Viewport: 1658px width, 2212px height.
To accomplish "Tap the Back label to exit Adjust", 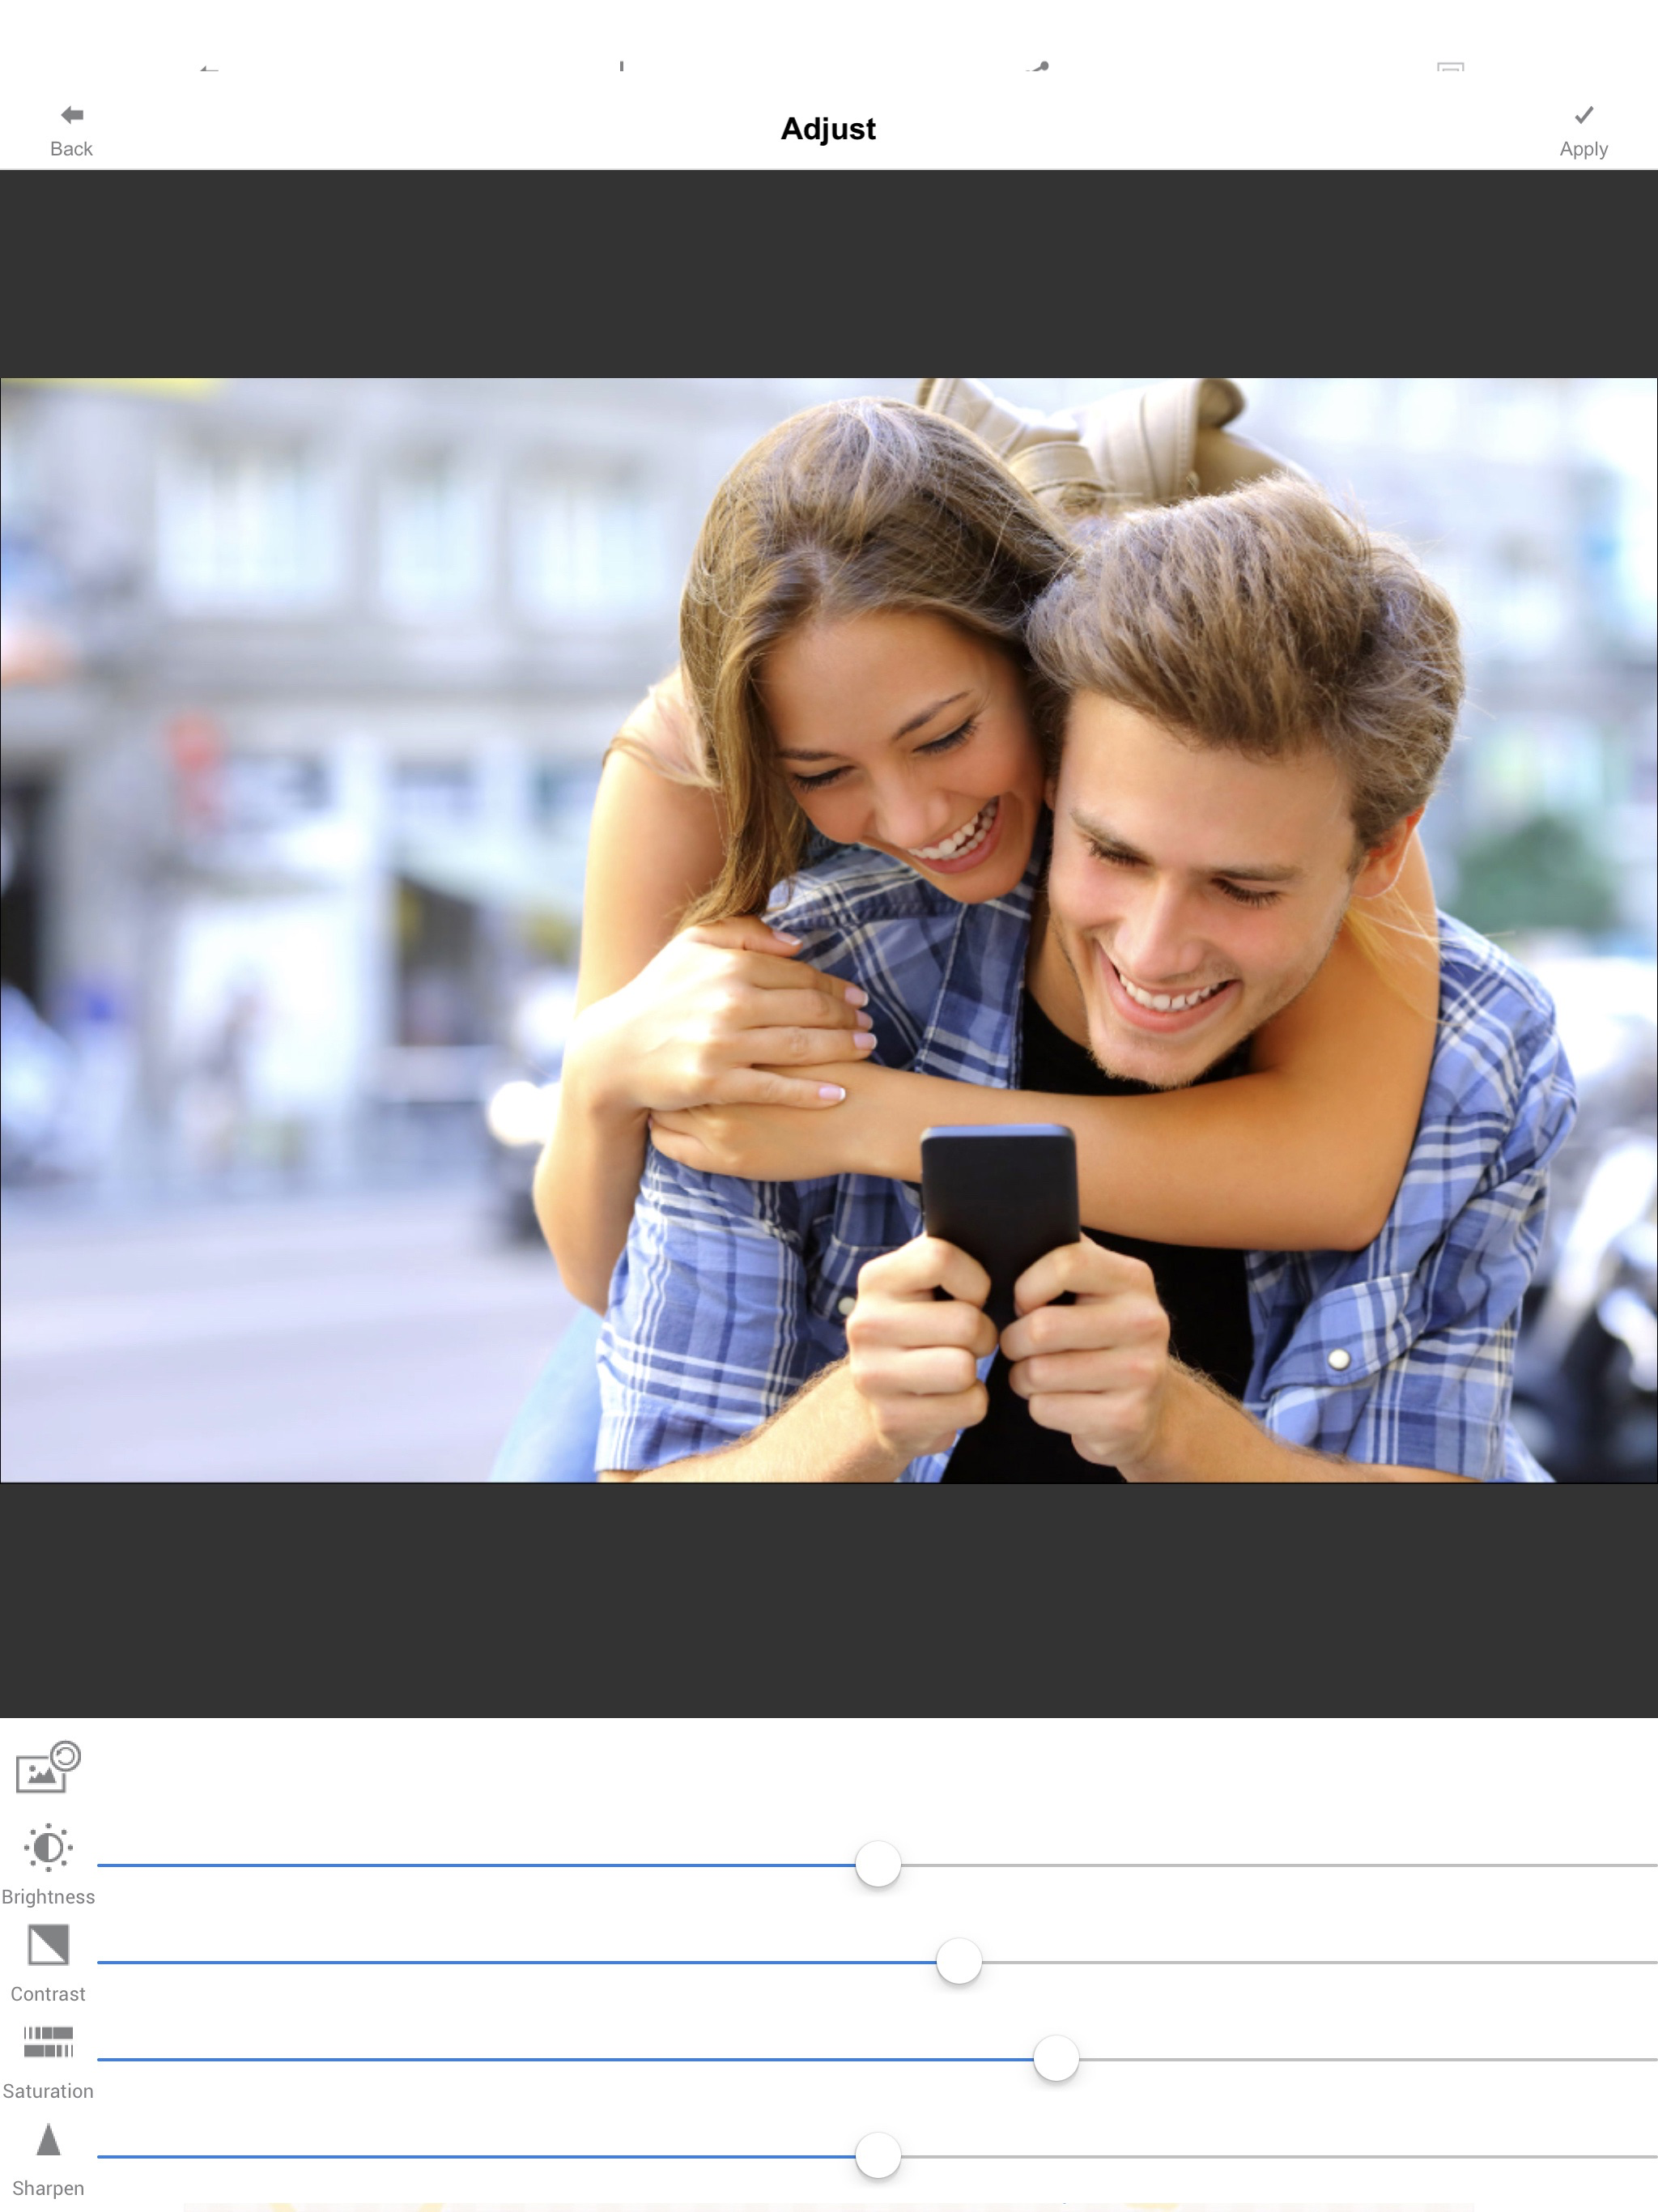I will click(x=69, y=148).
